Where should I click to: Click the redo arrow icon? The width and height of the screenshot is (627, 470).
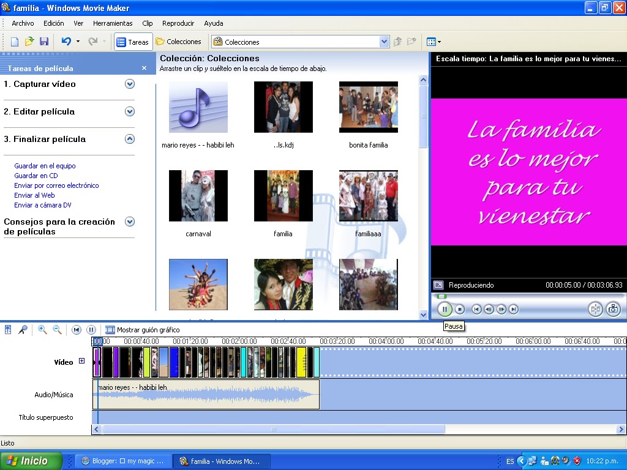tap(93, 42)
